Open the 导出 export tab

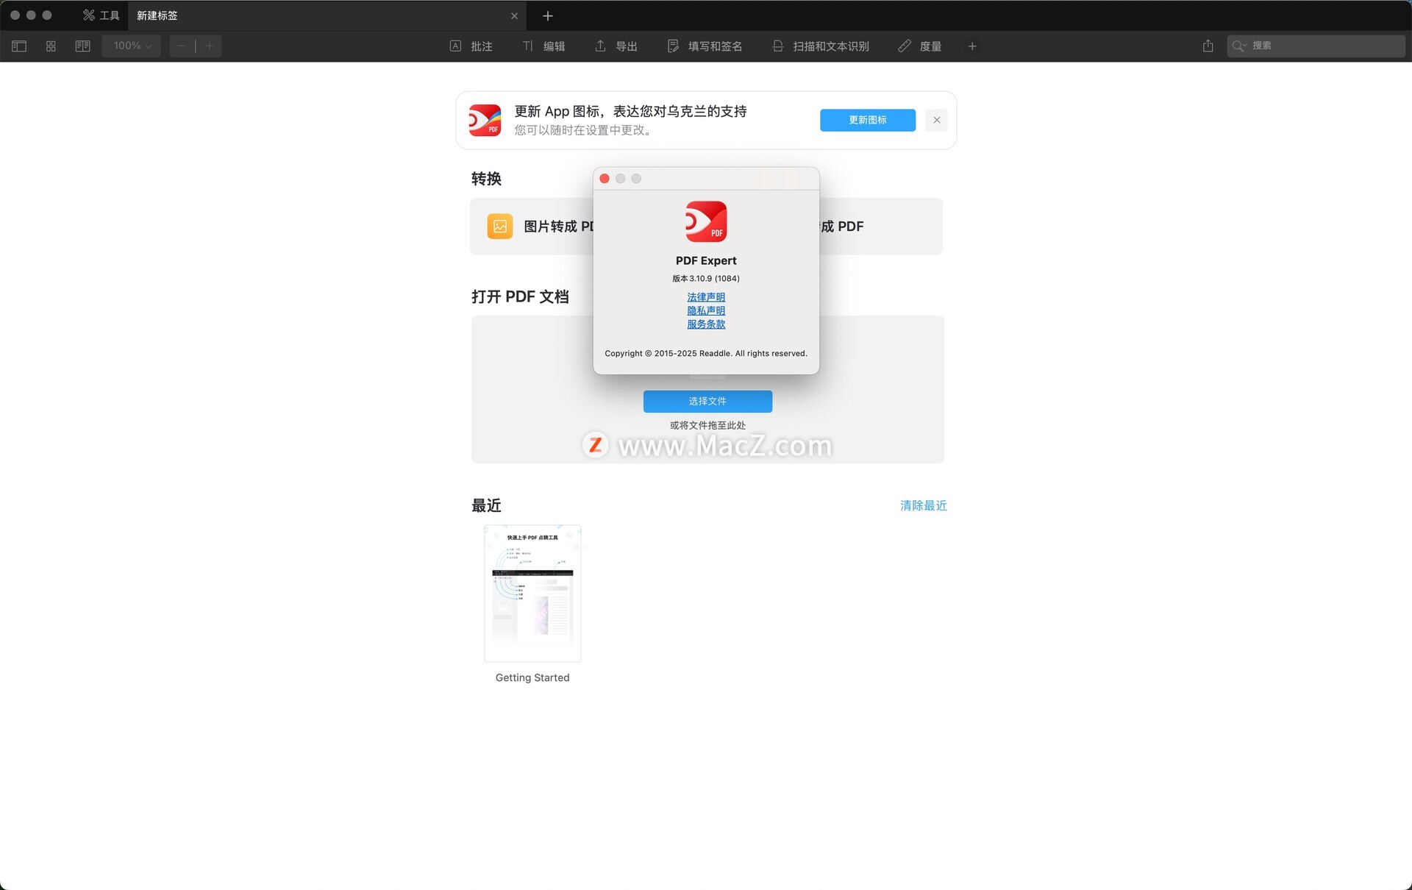[x=616, y=46]
